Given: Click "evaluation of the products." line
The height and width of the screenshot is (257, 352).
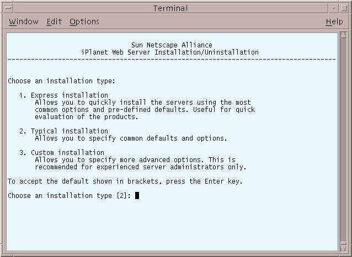Looking at the screenshot, I should coord(87,117).
